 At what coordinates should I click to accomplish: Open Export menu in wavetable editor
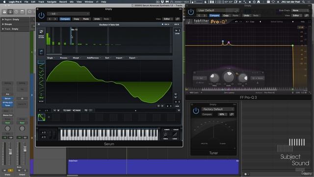pos(133,58)
